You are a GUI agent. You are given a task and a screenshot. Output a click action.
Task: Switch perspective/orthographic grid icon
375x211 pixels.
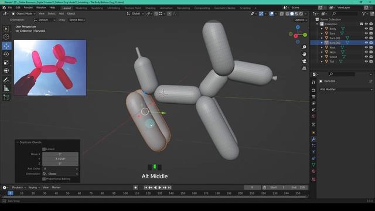304,68
